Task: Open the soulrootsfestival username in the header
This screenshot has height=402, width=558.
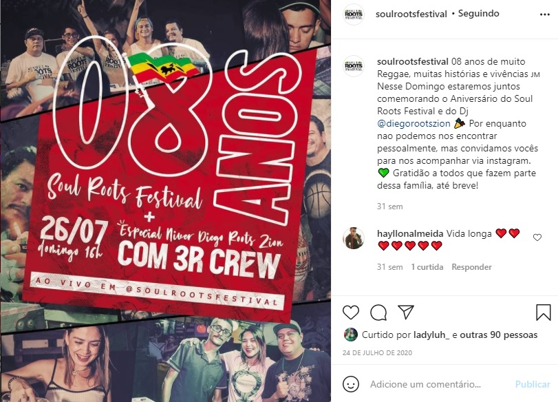Action: pyautogui.click(x=411, y=14)
